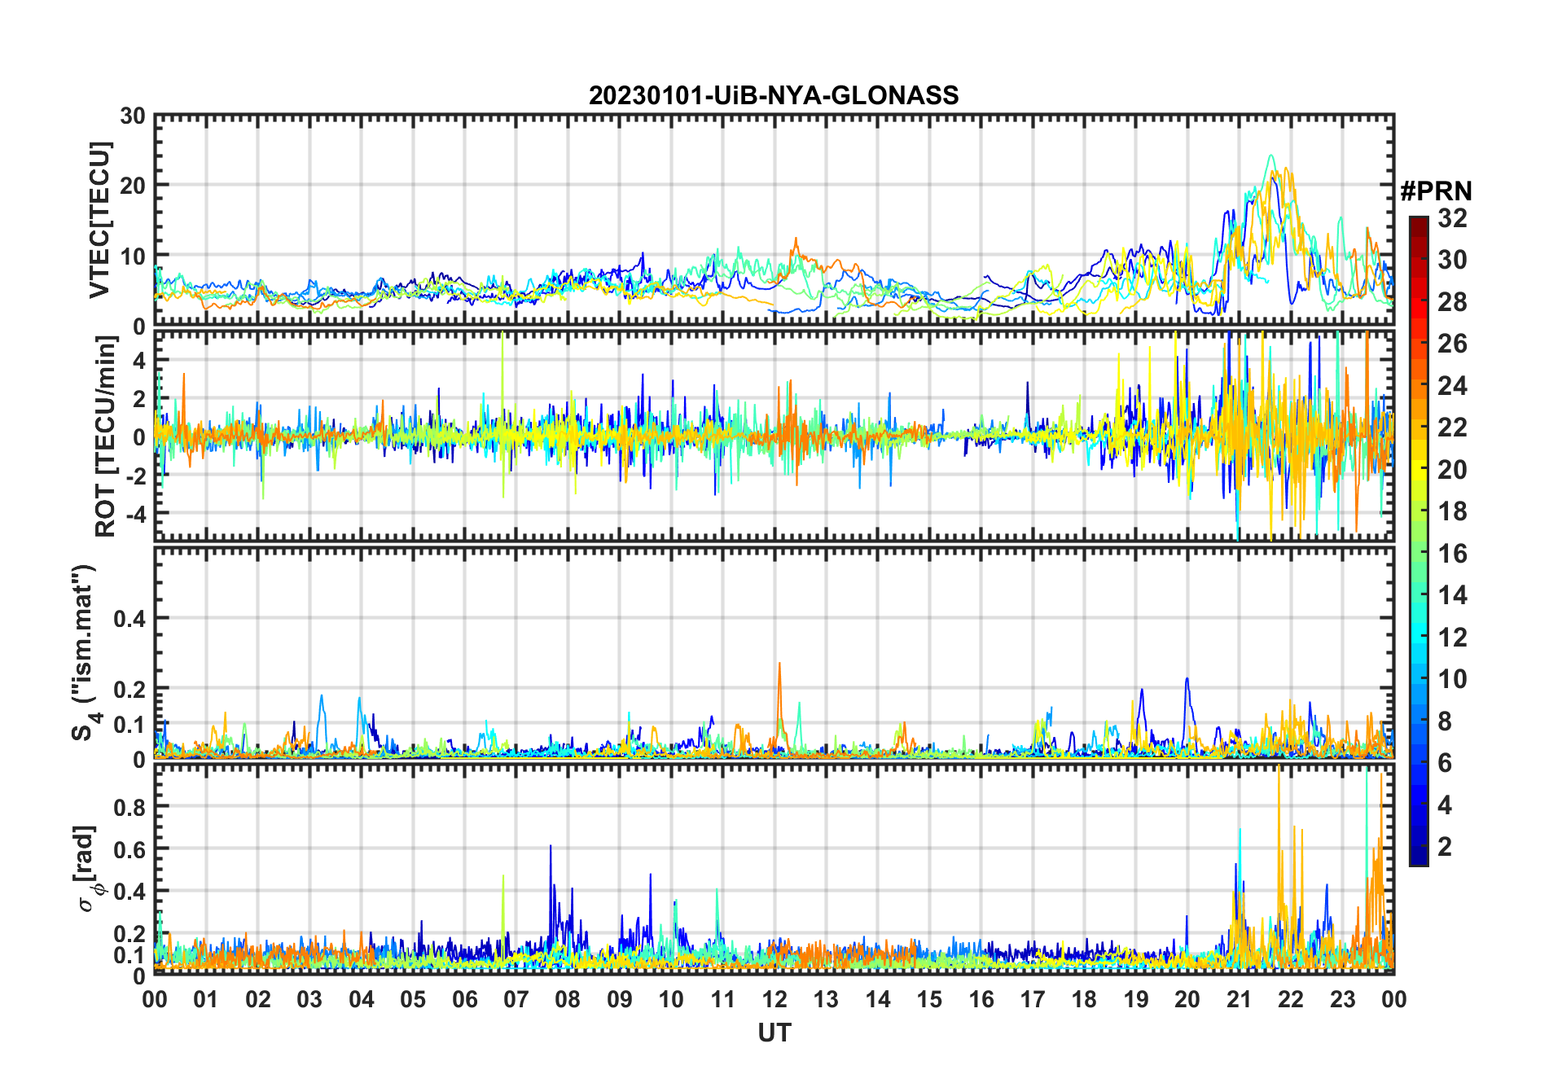Image resolution: width=1549 pixels, height=1083 pixels.
Task: Click sigma-phi axis tick label 0.6
Action: (x=130, y=849)
